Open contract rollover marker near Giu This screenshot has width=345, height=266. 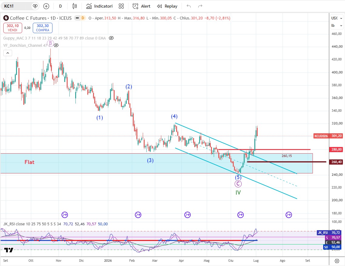click(x=240, y=215)
